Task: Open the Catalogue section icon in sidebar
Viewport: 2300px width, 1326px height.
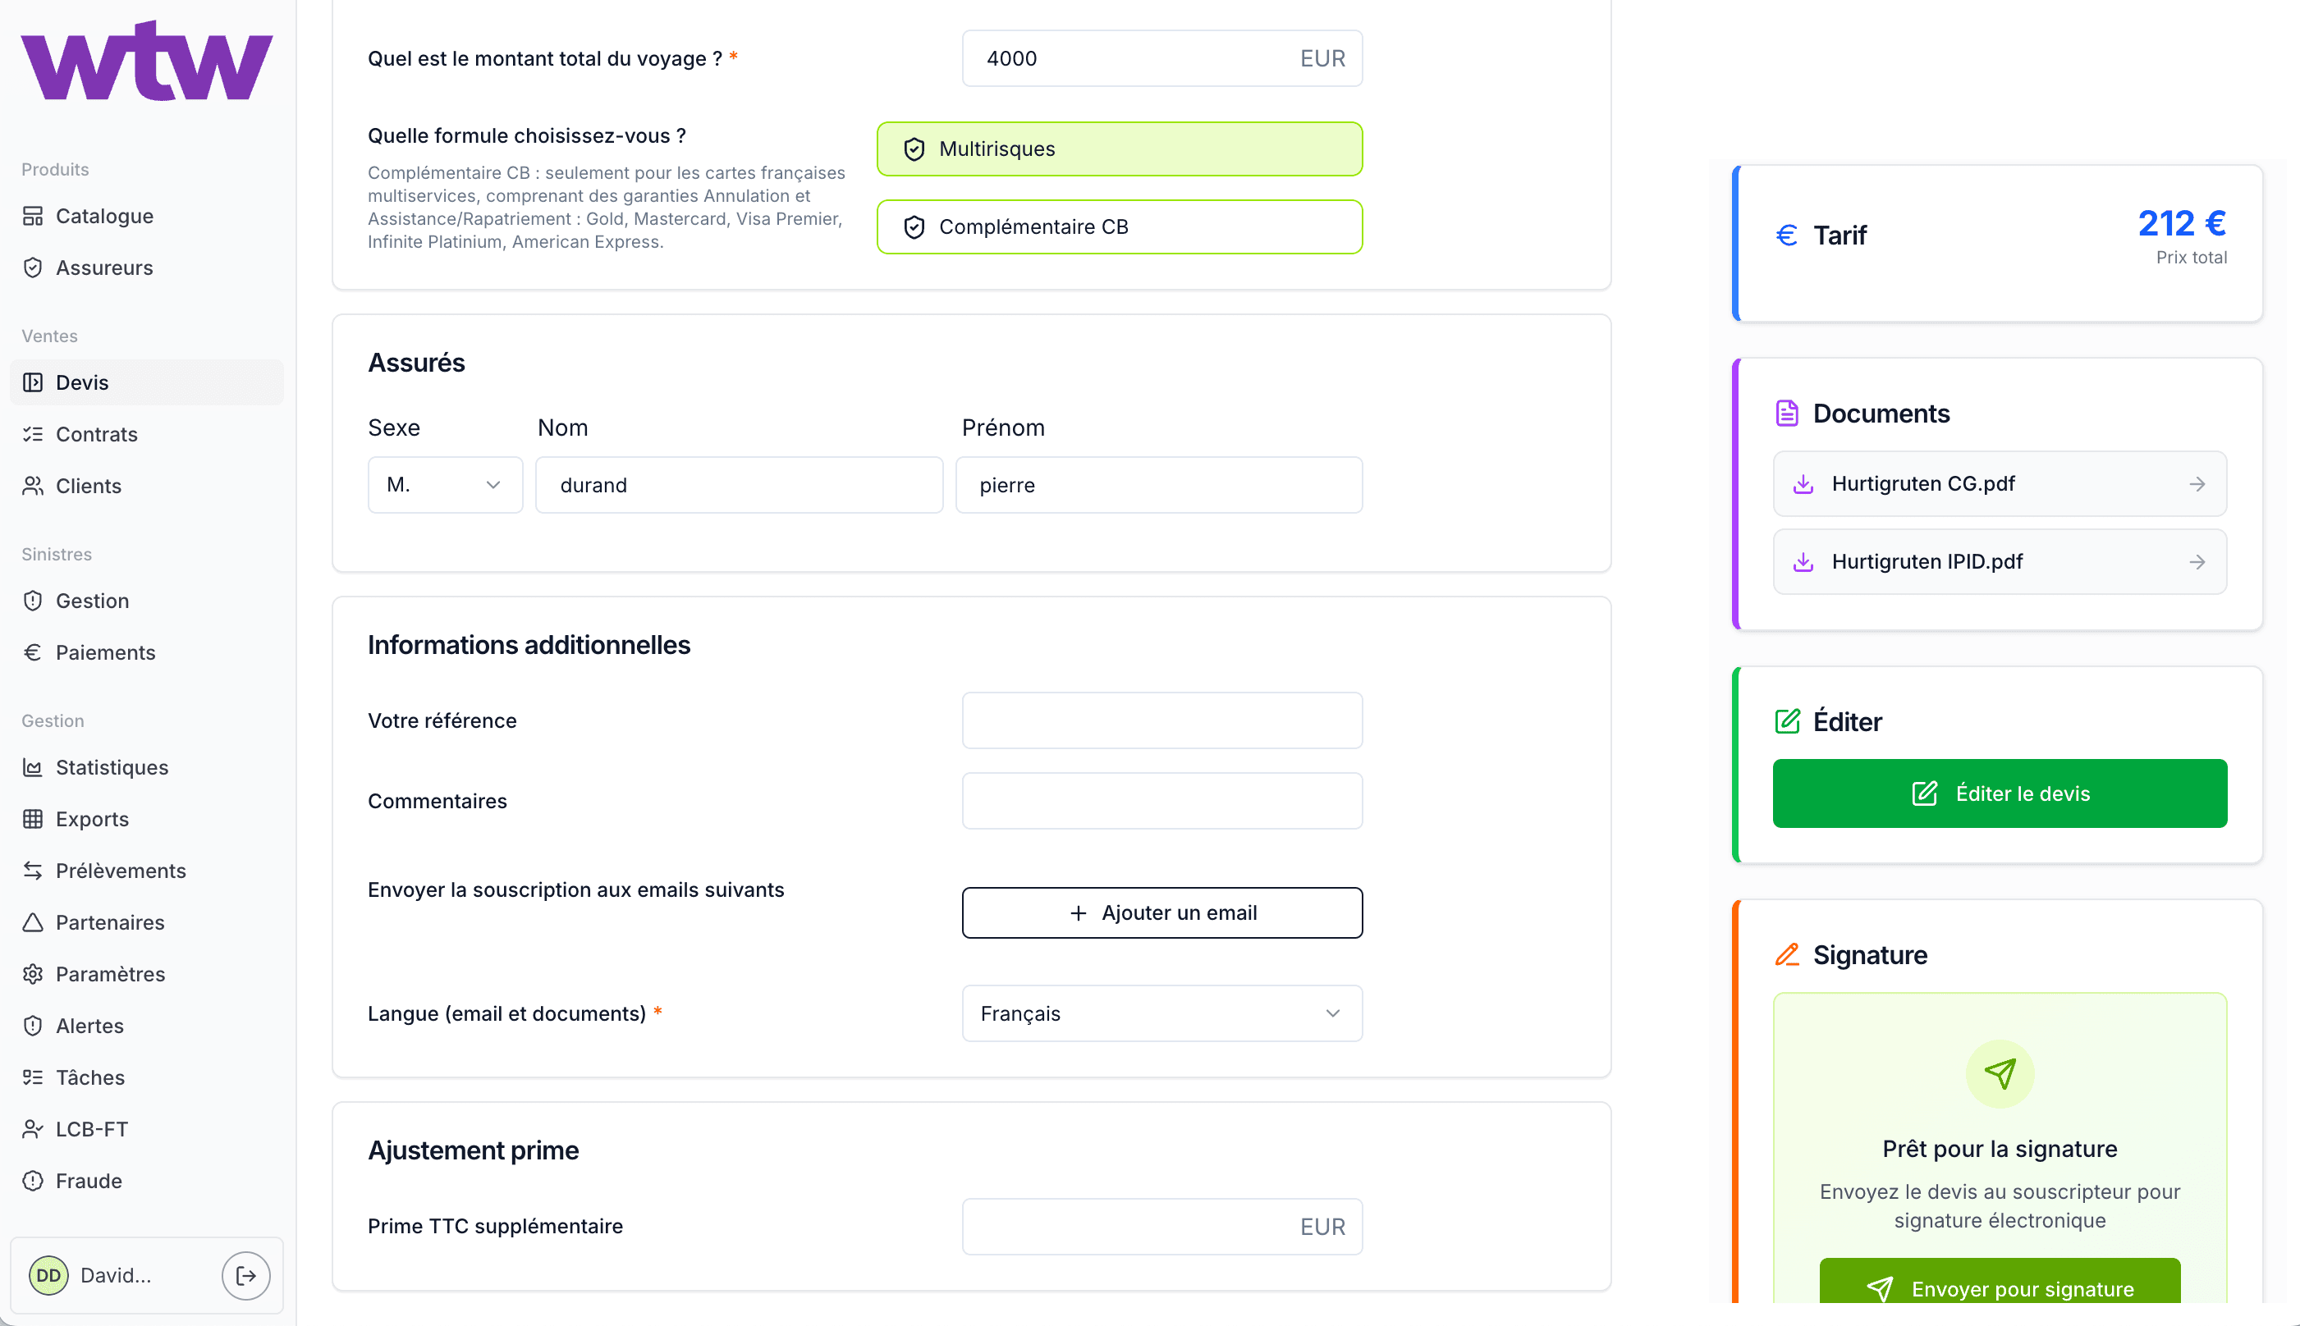Action: coord(33,216)
